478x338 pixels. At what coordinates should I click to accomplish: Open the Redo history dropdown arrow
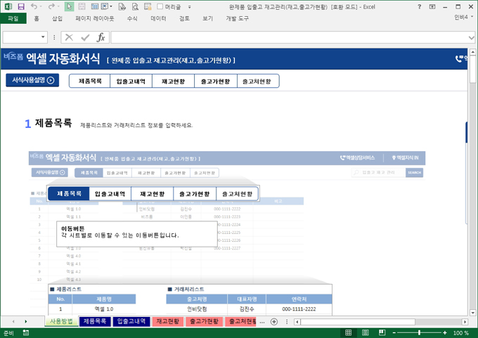pos(58,6)
